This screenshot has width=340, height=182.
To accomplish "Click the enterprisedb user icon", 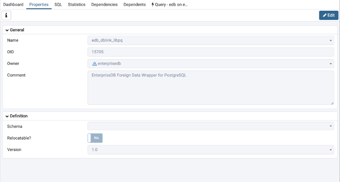I will [x=94, y=64].
